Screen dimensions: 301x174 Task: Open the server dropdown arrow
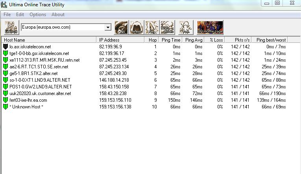108,27
